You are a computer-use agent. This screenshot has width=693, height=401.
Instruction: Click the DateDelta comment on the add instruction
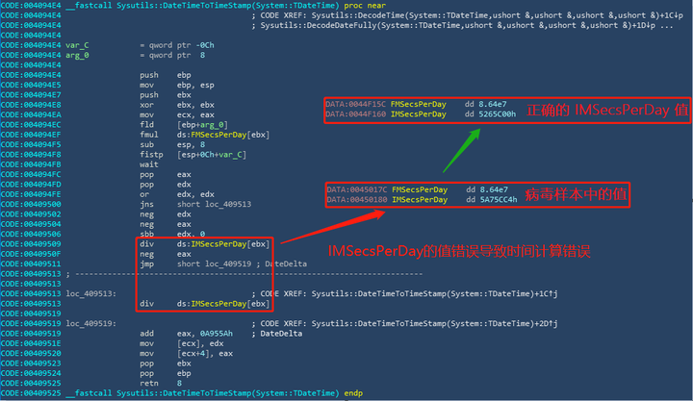[x=277, y=334]
